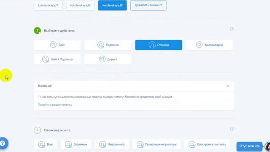270x152 pixels.
Task: Choose the Подписка action
Action: 108,45
